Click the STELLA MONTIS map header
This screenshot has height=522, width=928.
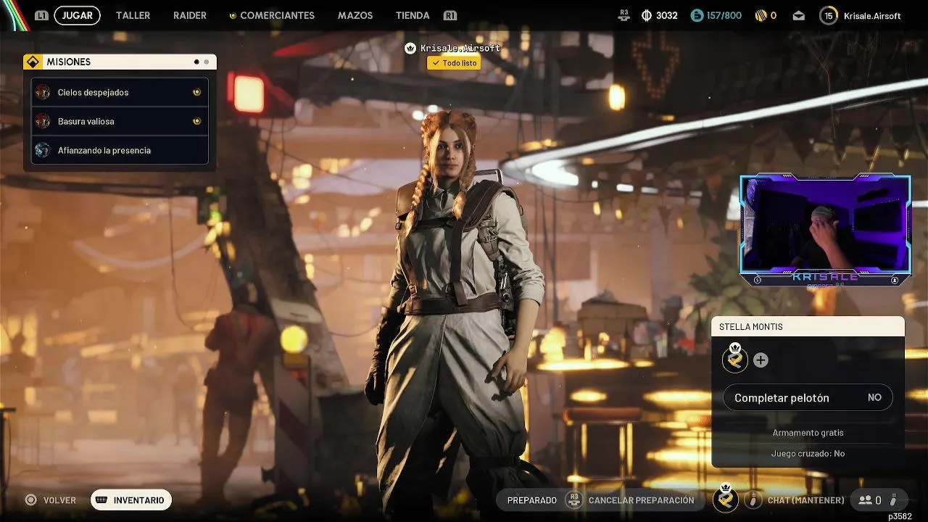808,326
